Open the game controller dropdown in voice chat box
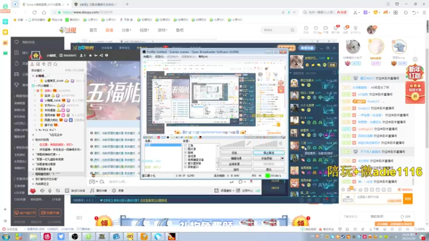Screen dimensions: 429x241 pos(93,182)
